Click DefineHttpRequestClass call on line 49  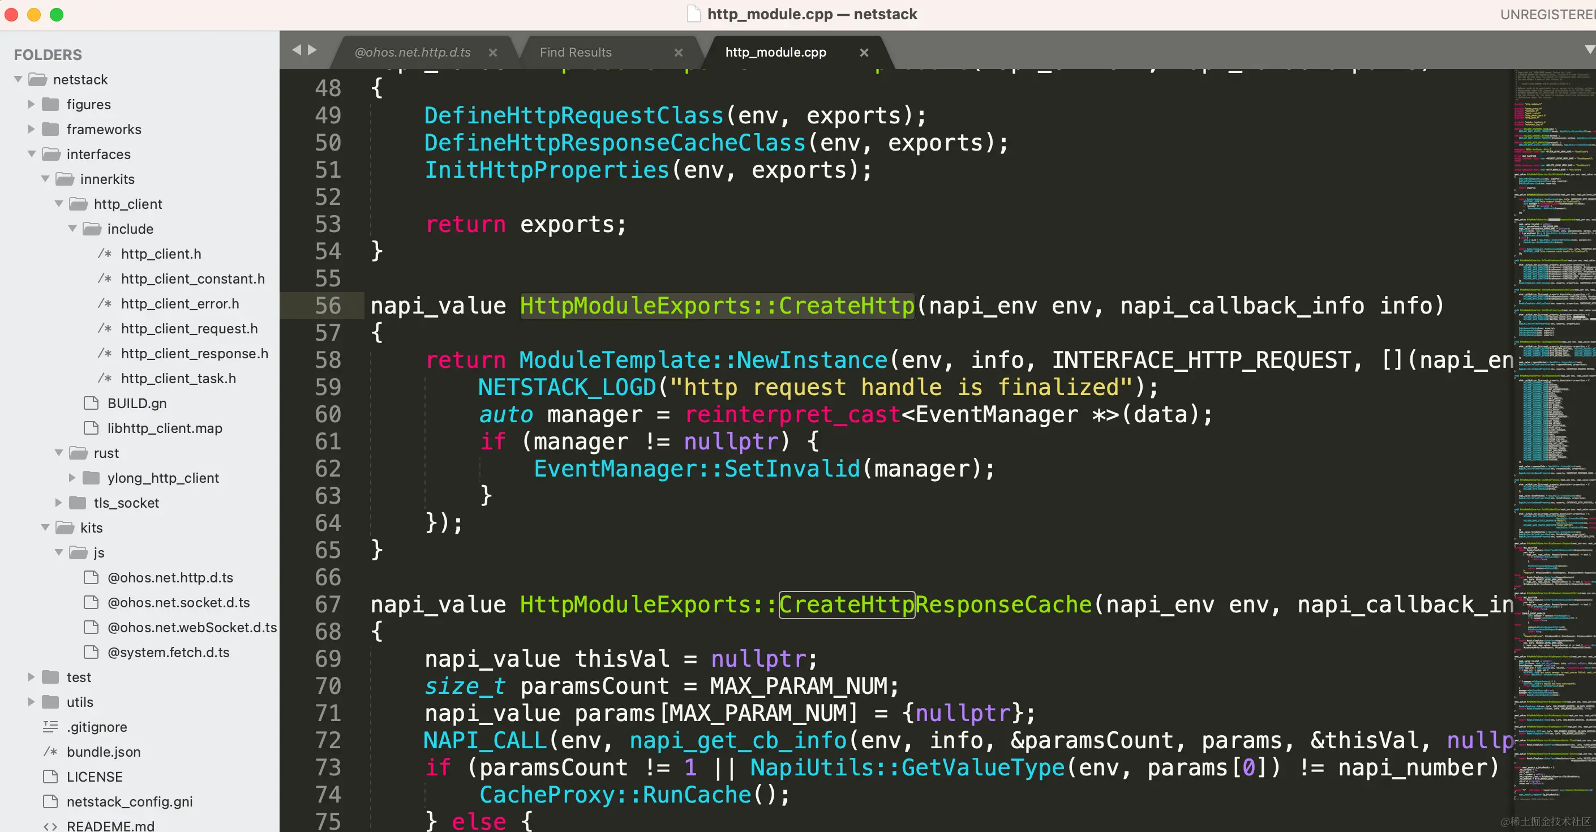574,115
